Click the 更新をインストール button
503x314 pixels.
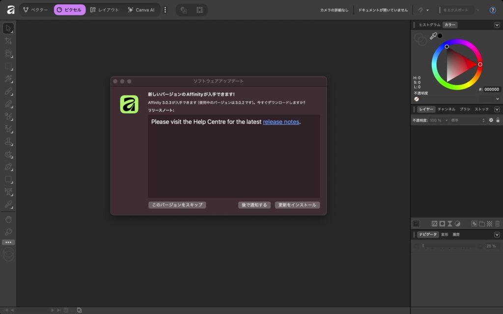pos(297,205)
